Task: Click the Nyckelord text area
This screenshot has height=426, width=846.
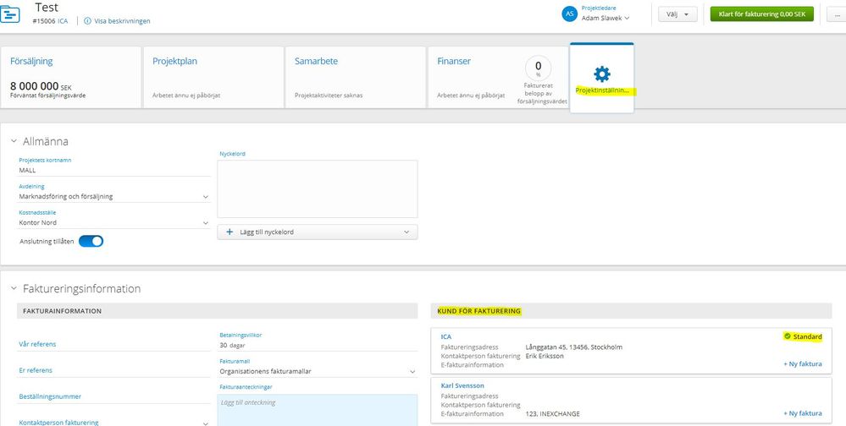Action: [318, 188]
